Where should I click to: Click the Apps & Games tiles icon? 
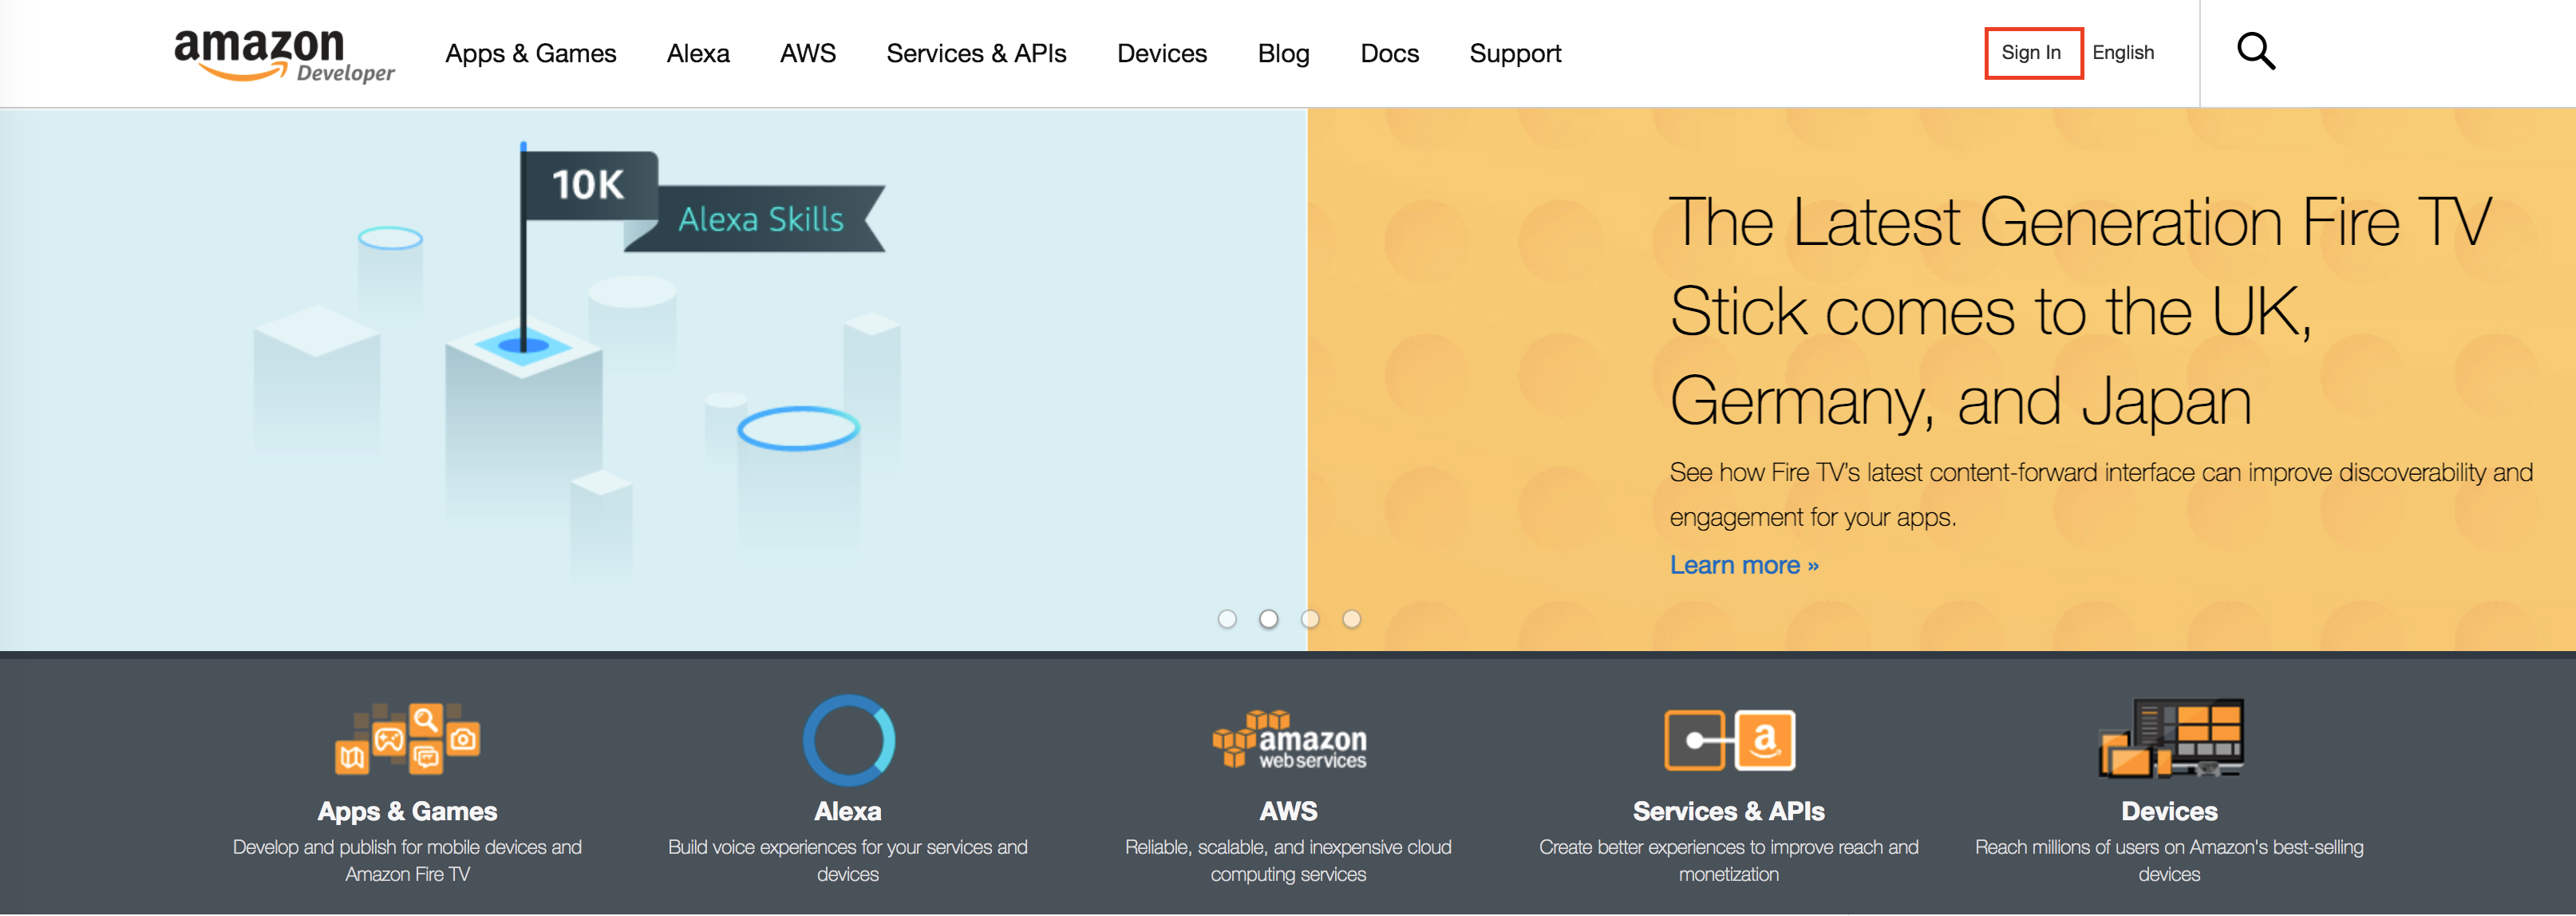point(407,738)
